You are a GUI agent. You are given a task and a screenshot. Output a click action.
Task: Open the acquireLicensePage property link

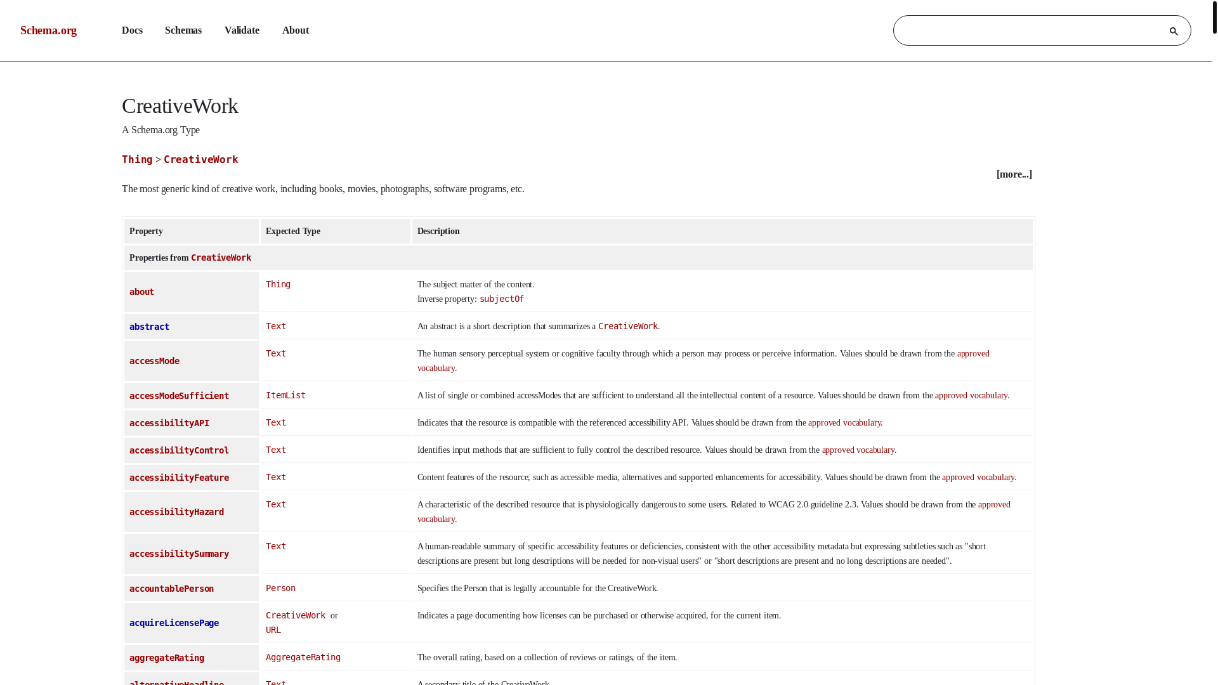[x=174, y=623]
